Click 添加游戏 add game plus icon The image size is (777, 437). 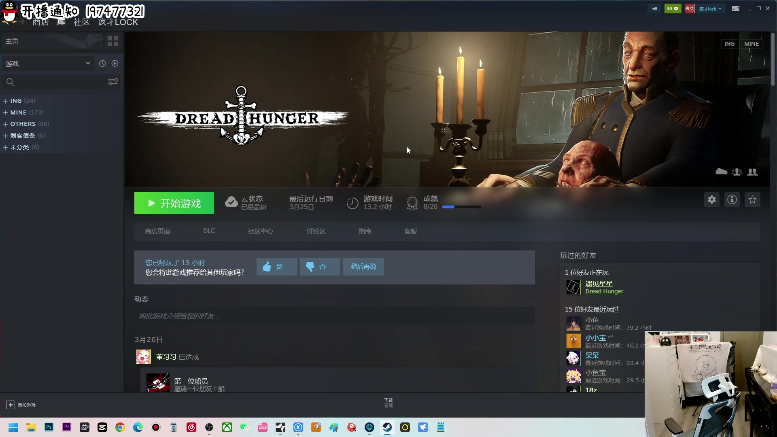11,405
